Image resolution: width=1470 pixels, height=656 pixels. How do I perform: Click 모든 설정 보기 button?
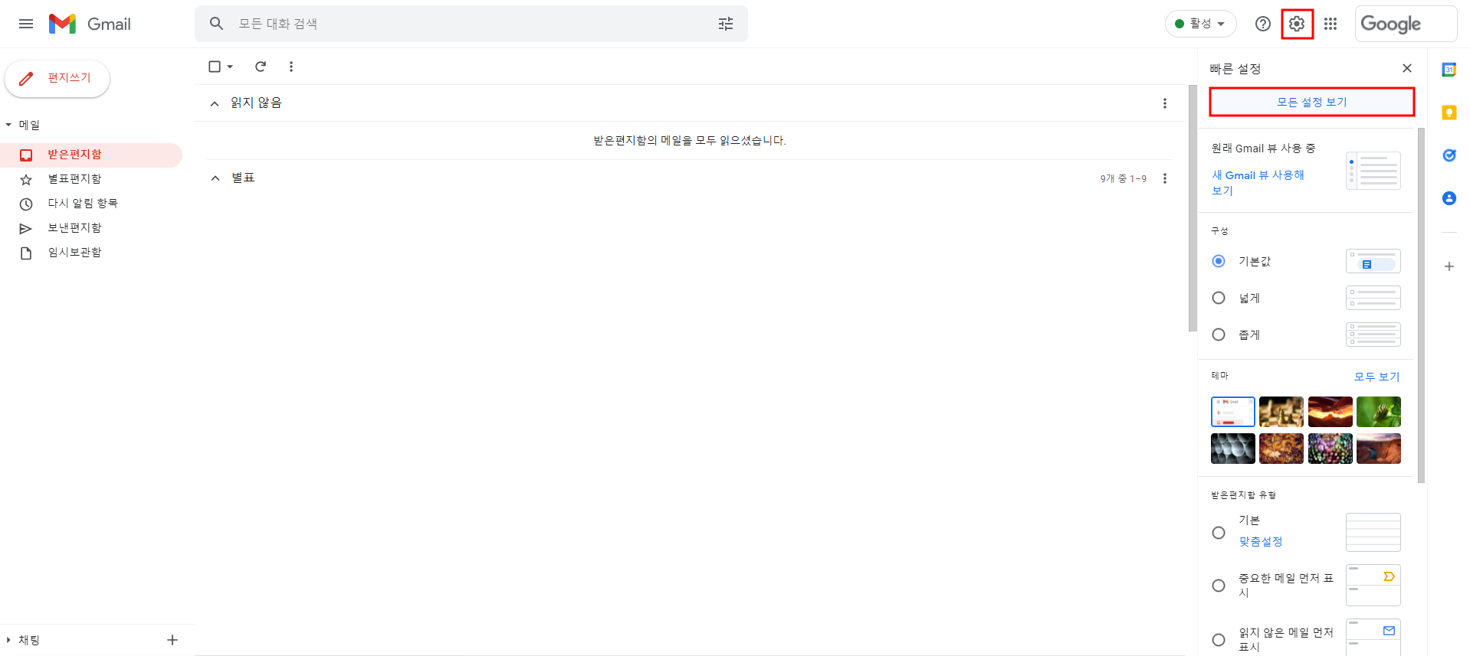[x=1311, y=102]
